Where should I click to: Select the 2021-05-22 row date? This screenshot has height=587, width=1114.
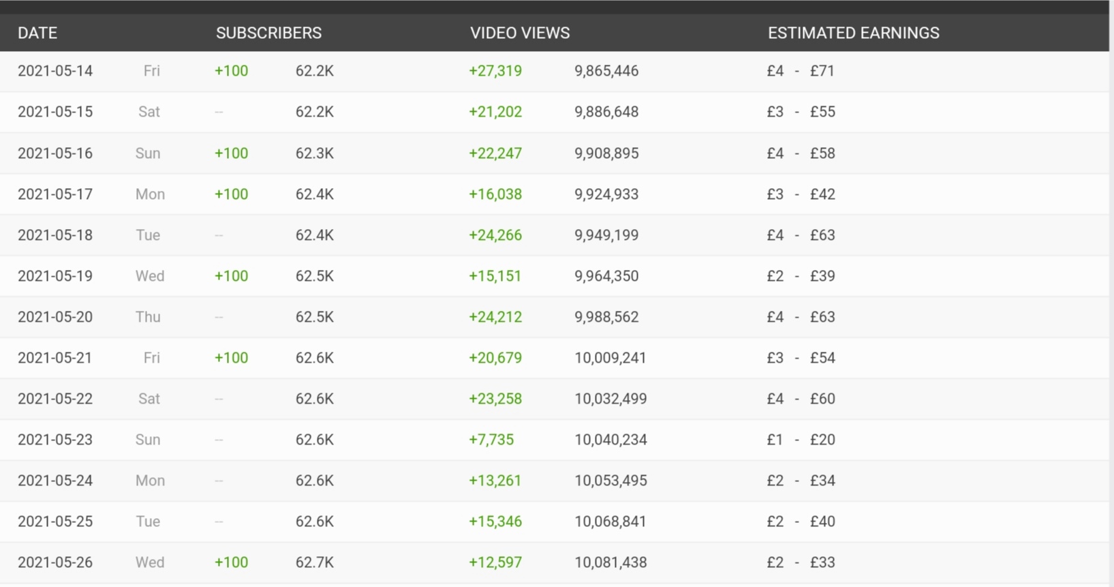coord(55,399)
